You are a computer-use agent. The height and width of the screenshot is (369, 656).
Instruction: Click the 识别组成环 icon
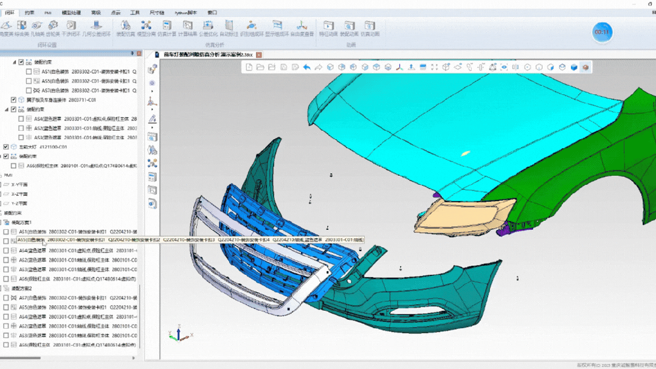pyautogui.click(x=252, y=28)
